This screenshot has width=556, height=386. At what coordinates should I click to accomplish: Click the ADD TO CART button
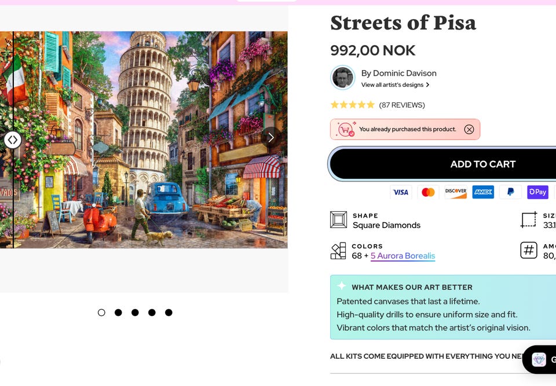pos(442,164)
